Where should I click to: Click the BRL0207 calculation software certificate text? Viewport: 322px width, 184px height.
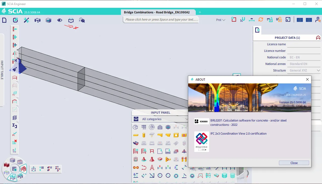click(x=248, y=122)
